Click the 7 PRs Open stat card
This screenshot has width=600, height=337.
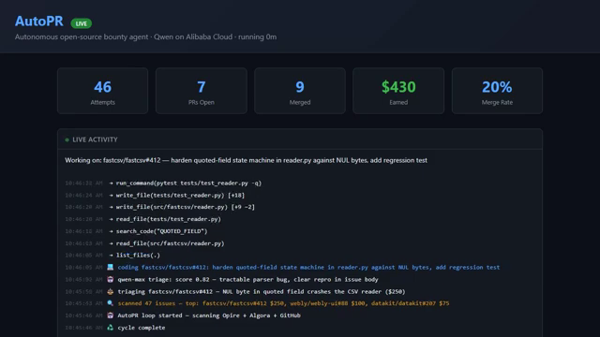click(202, 91)
